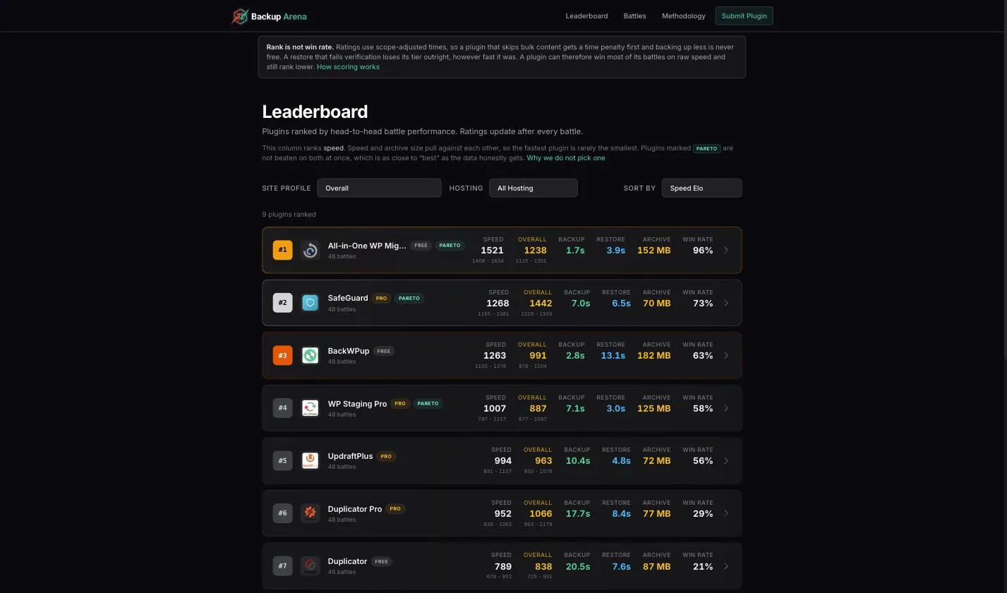Click the free Duplicator plugin icon in row #7

(310, 565)
